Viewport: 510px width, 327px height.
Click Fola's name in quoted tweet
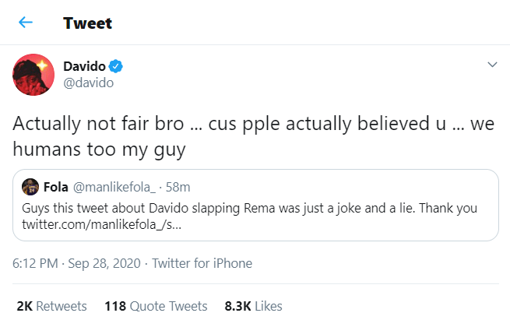point(55,188)
